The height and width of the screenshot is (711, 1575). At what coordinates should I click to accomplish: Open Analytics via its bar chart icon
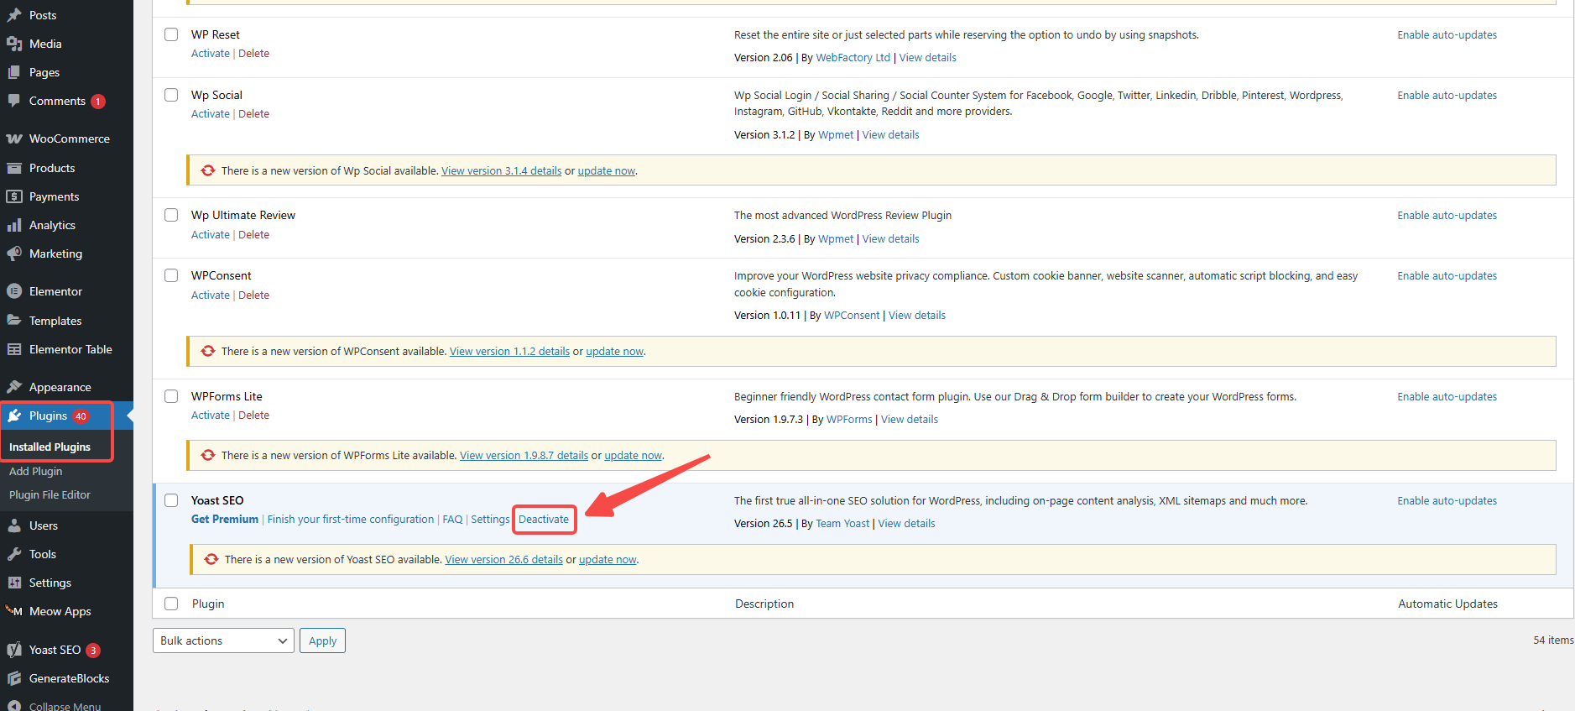click(x=14, y=225)
